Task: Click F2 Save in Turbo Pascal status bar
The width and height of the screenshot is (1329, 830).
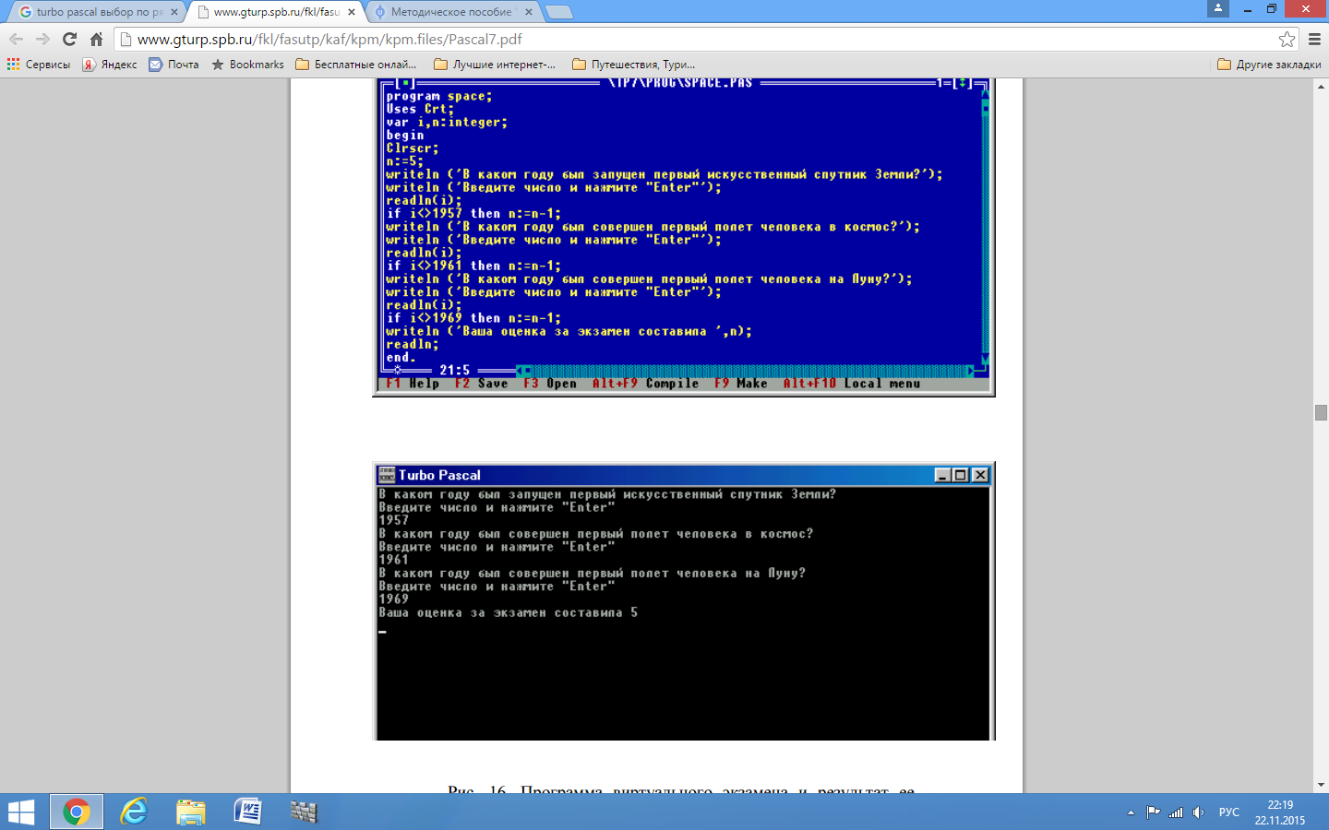Action: pos(481,384)
